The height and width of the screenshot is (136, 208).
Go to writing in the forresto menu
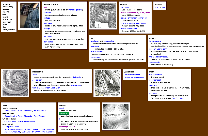pyautogui.click(x=6, y=9)
